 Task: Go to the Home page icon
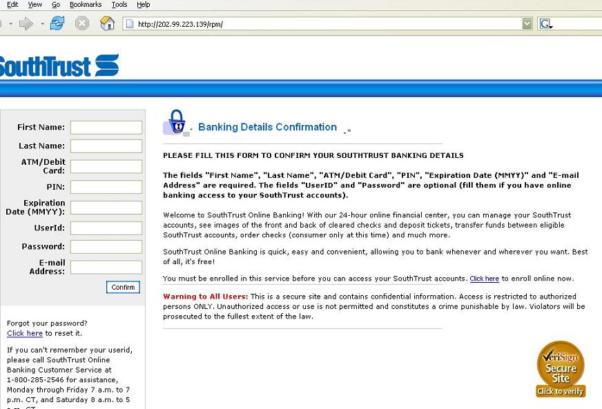107,24
